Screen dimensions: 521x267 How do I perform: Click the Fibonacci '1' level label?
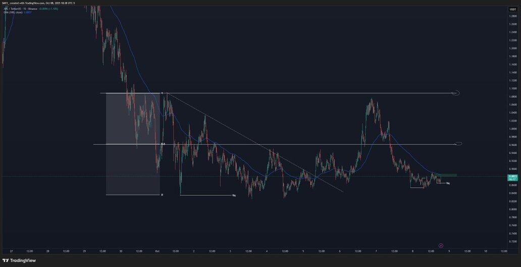162,93
